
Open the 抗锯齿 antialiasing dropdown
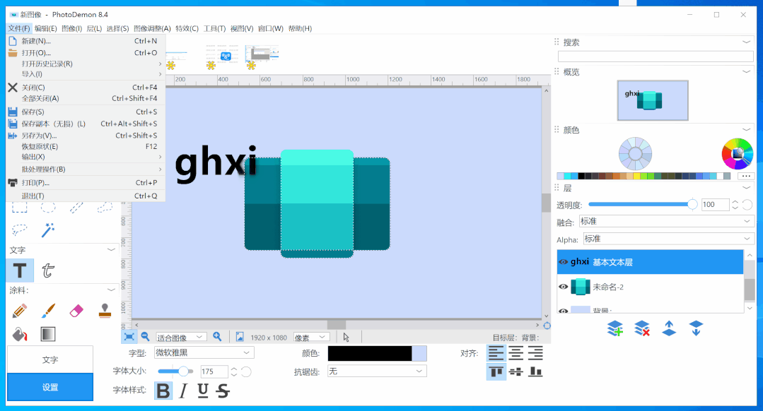(376, 371)
